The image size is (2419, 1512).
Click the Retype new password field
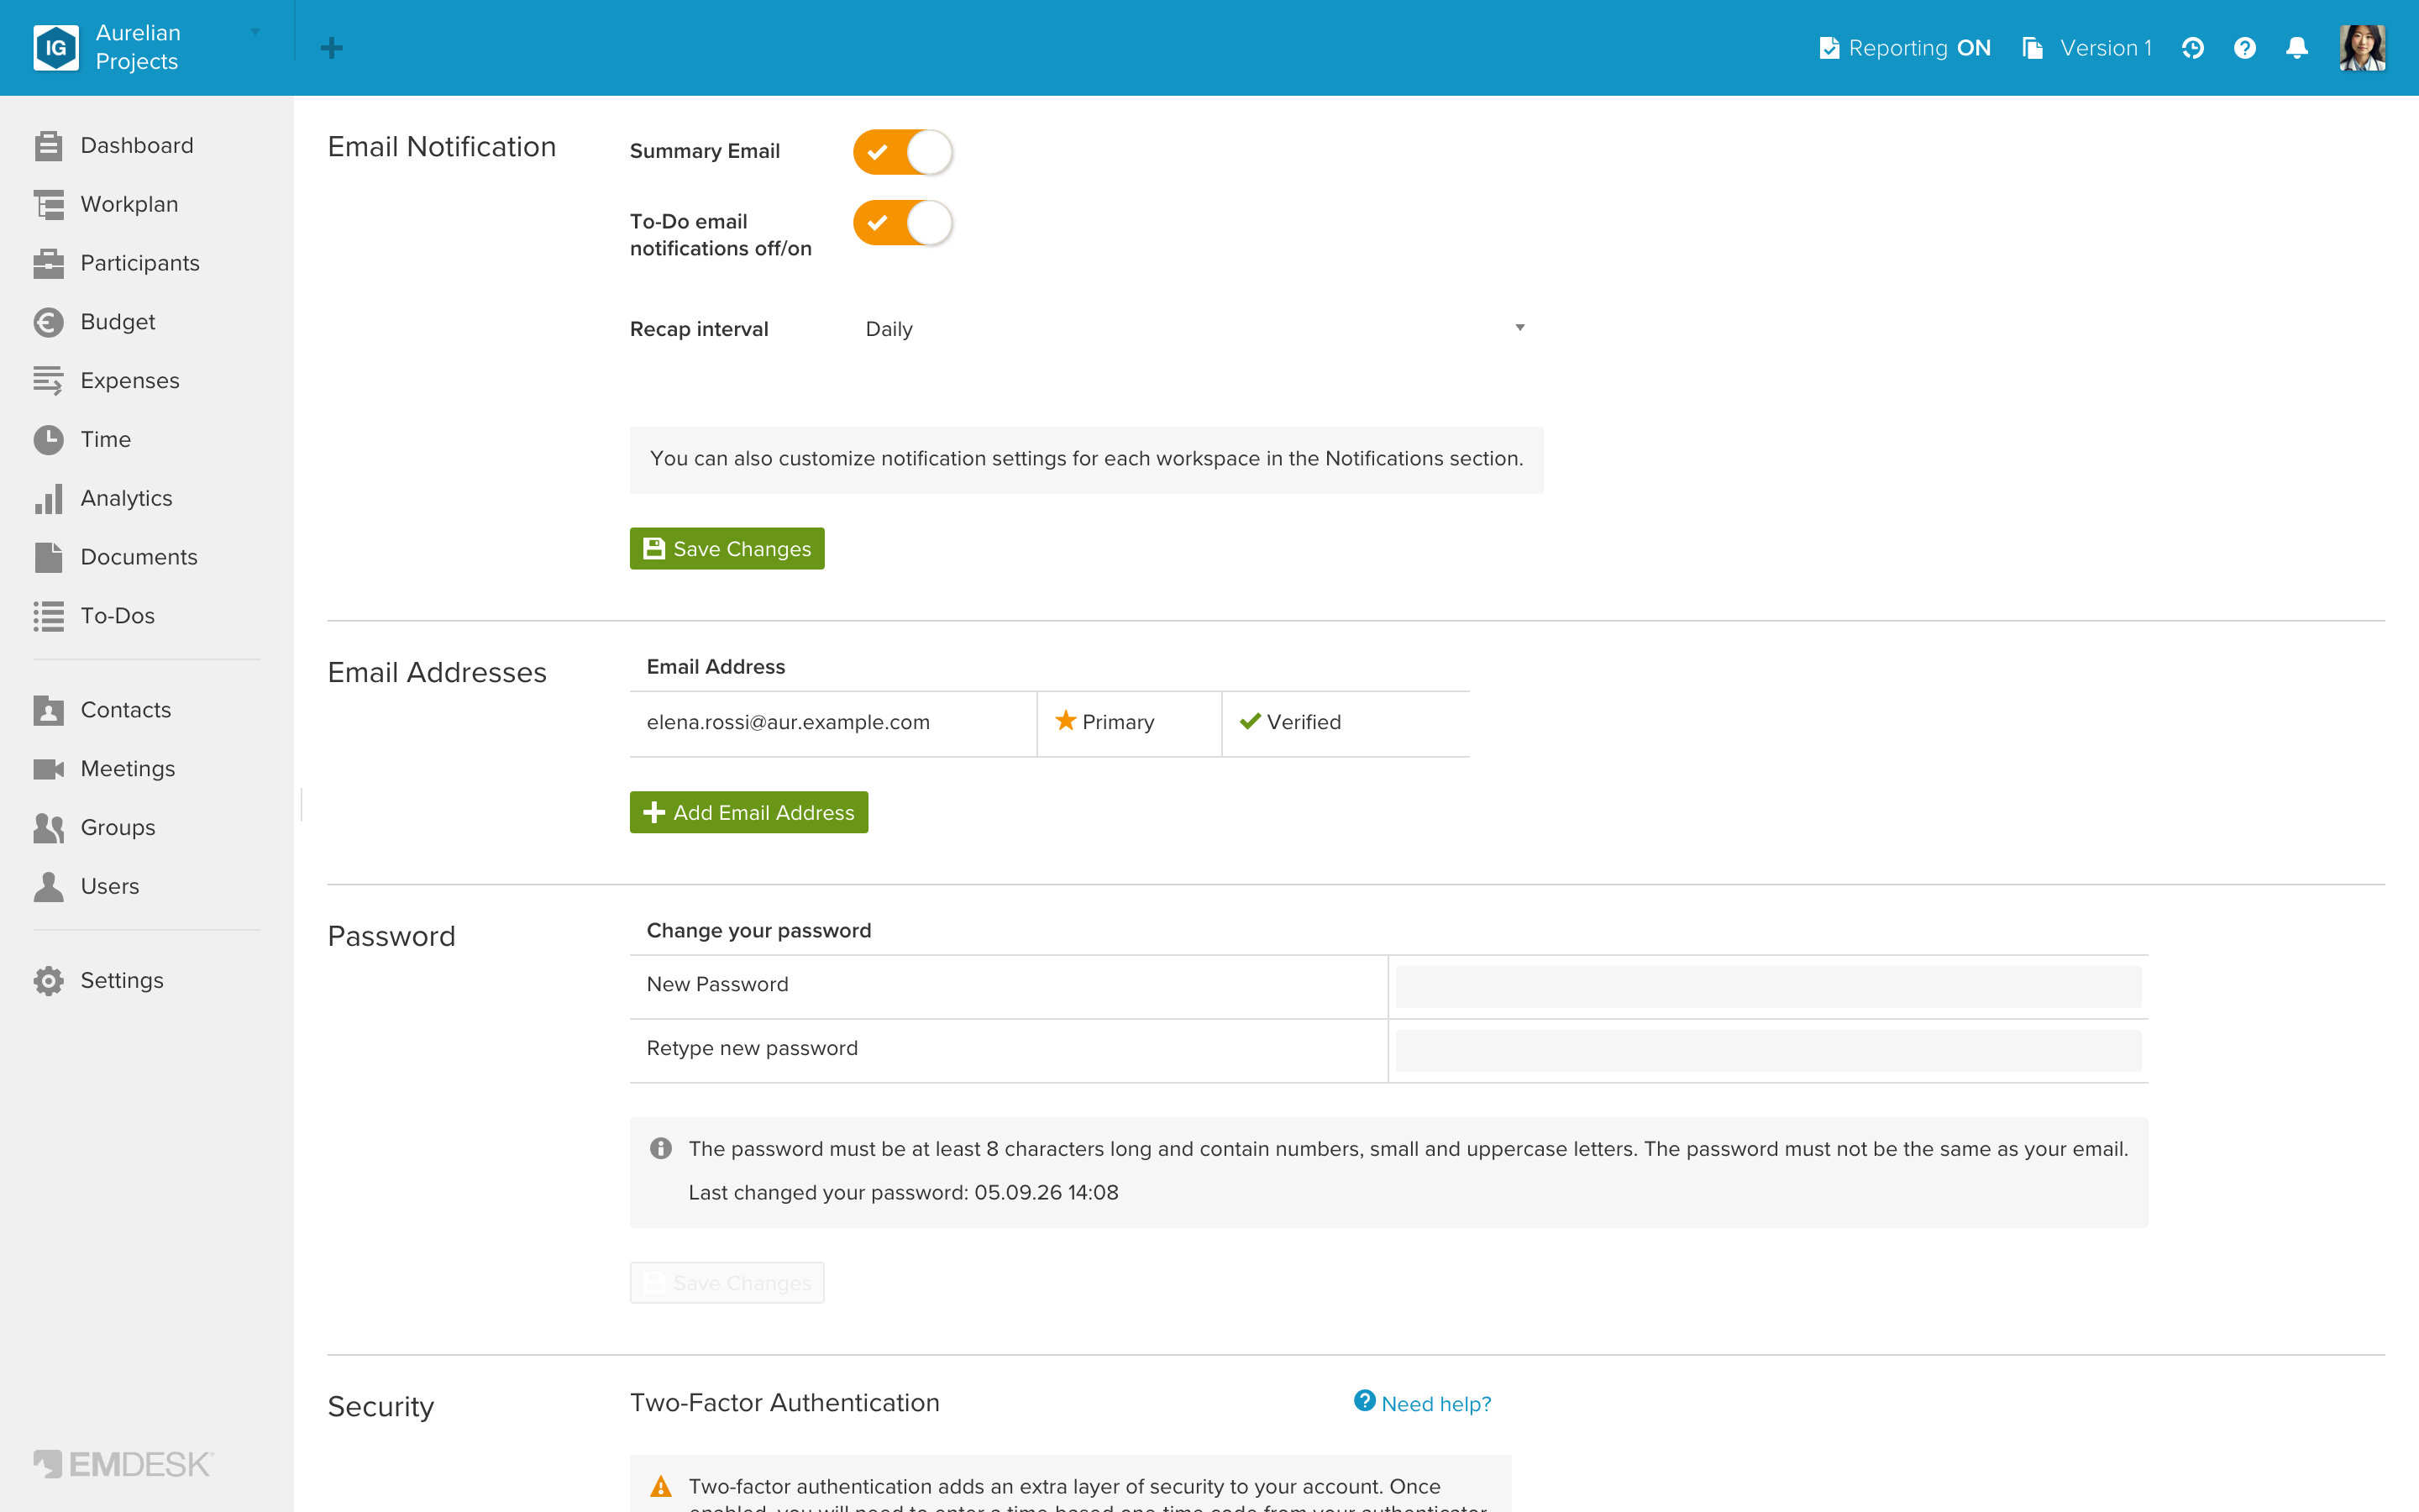pyautogui.click(x=1767, y=1050)
